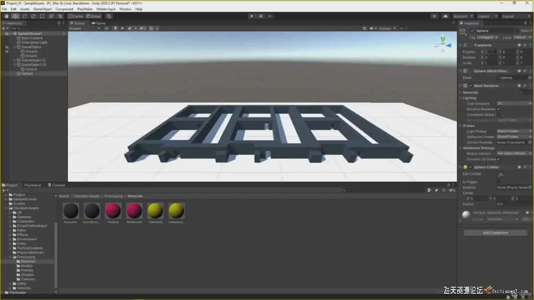This screenshot has width=534, height=300.
Task: Click the Pause button
Action: coord(261,16)
